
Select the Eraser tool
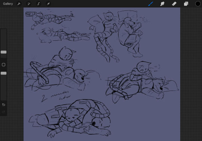(174, 4)
